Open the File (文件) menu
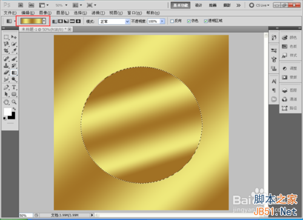Viewport: 303px width, 220px height. click(10, 13)
